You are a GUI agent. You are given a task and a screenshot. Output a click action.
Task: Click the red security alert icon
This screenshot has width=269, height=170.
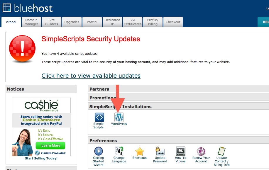22,49
